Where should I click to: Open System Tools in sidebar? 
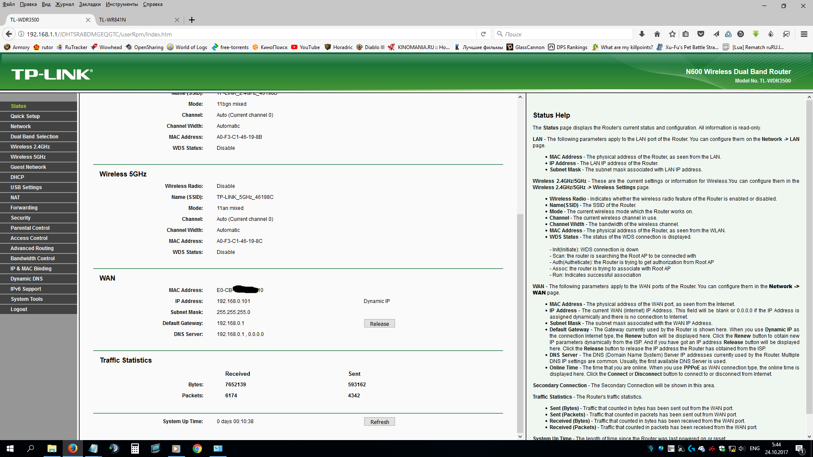[39, 299]
